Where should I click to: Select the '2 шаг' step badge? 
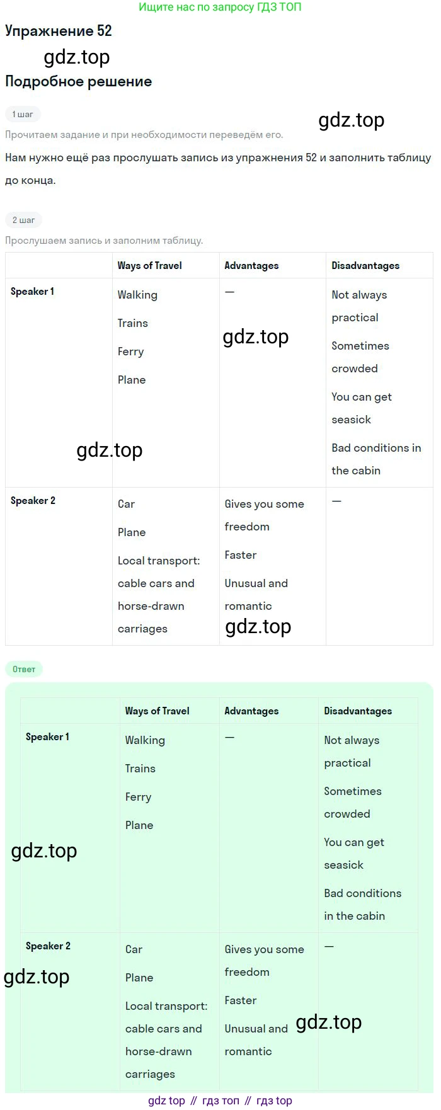23,220
